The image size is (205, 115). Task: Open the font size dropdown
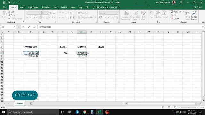click(x=47, y=13)
